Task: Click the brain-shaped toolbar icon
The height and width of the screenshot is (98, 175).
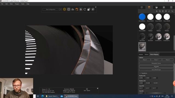Action: click(x=69, y=9)
